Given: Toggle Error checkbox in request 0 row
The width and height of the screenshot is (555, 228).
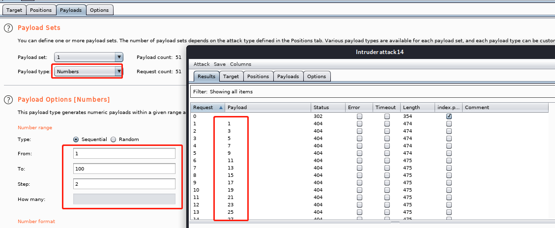Looking at the screenshot, I should (x=360, y=116).
